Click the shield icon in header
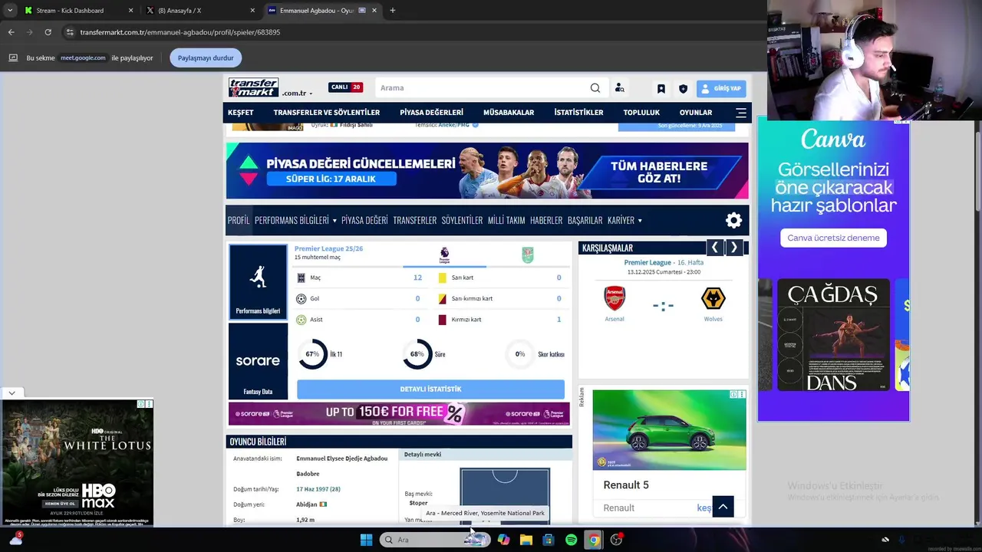This screenshot has width=982, height=552. click(x=683, y=88)
